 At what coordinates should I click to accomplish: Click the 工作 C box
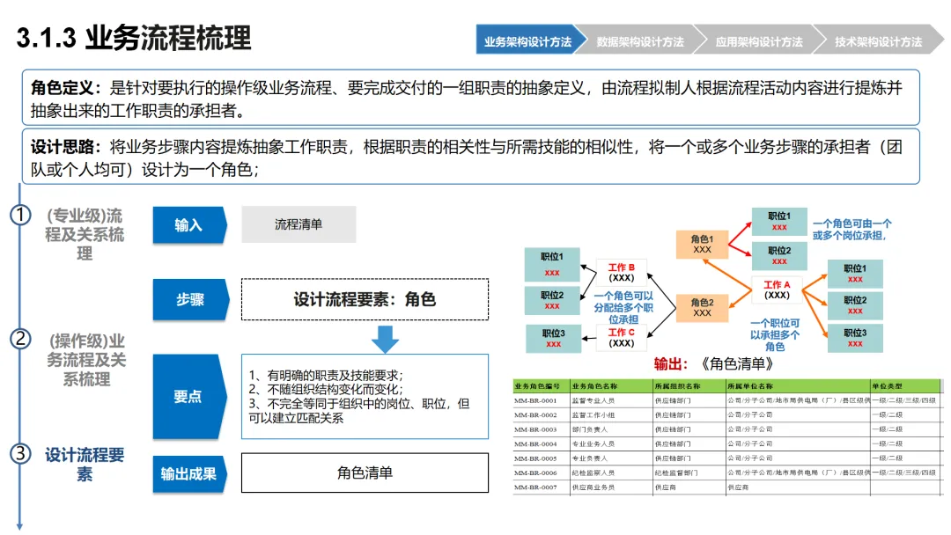point(621,338)
